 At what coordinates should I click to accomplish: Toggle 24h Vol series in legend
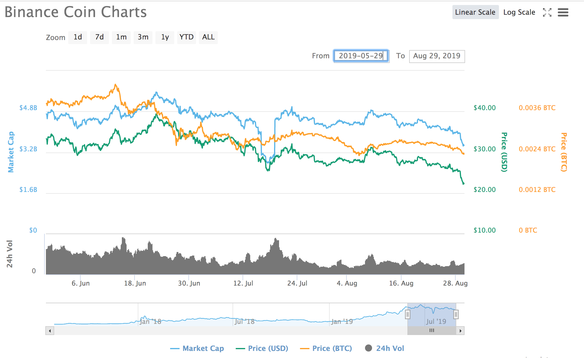[x=384, y=348]
